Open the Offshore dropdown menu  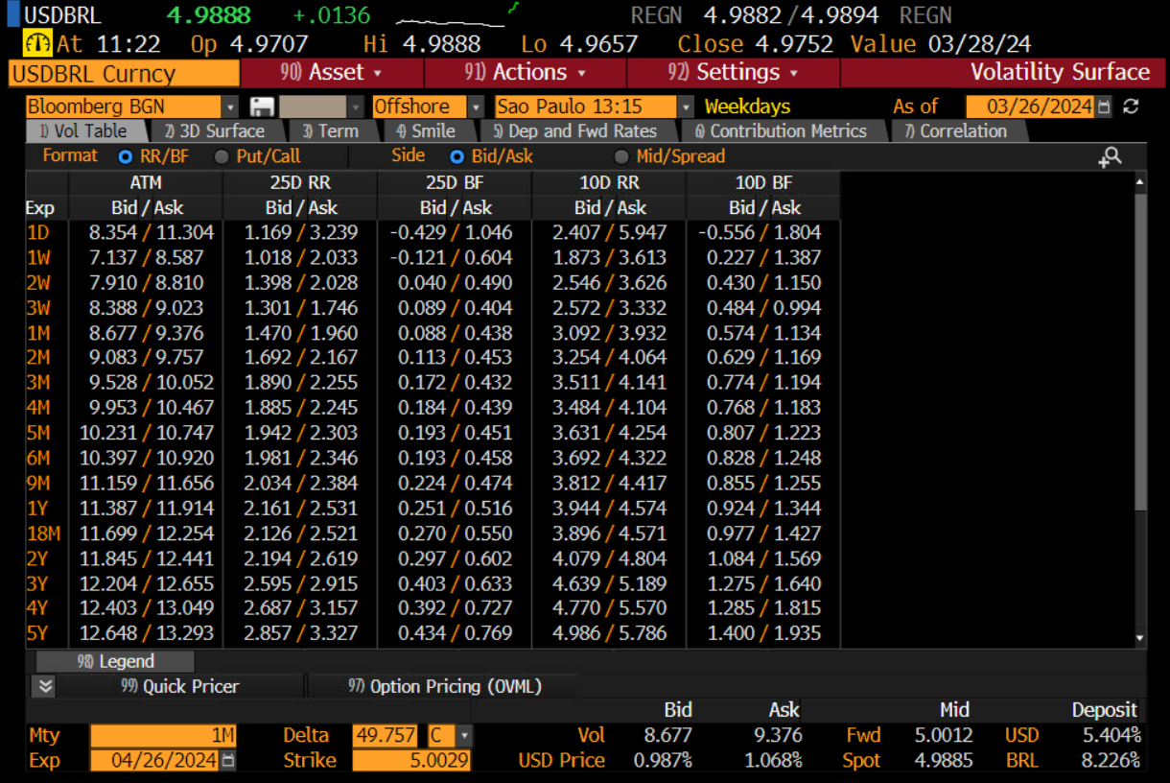click(x=475, y=107)
